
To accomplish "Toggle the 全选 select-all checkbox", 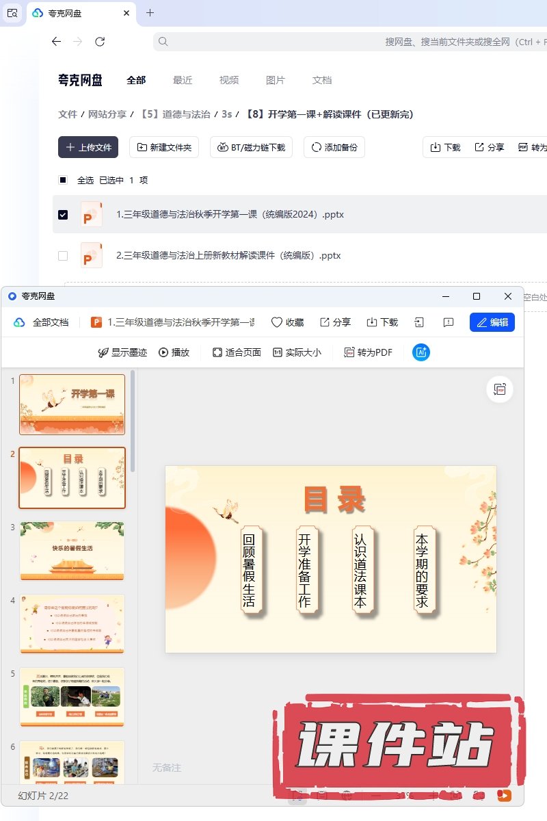I will (x=63, y=180).
